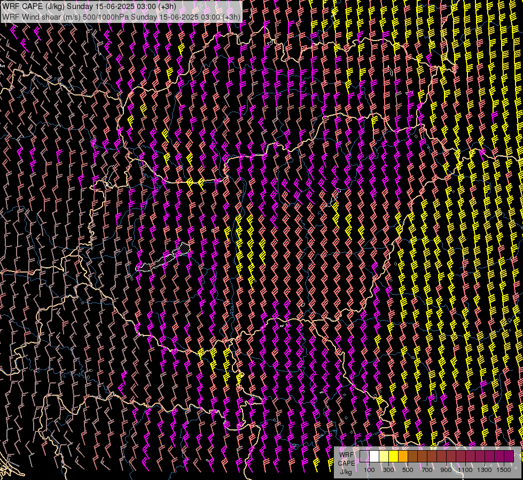Click the legend label "700"
Viewport: 523px width, 480px height.
(x=427, y=470)
